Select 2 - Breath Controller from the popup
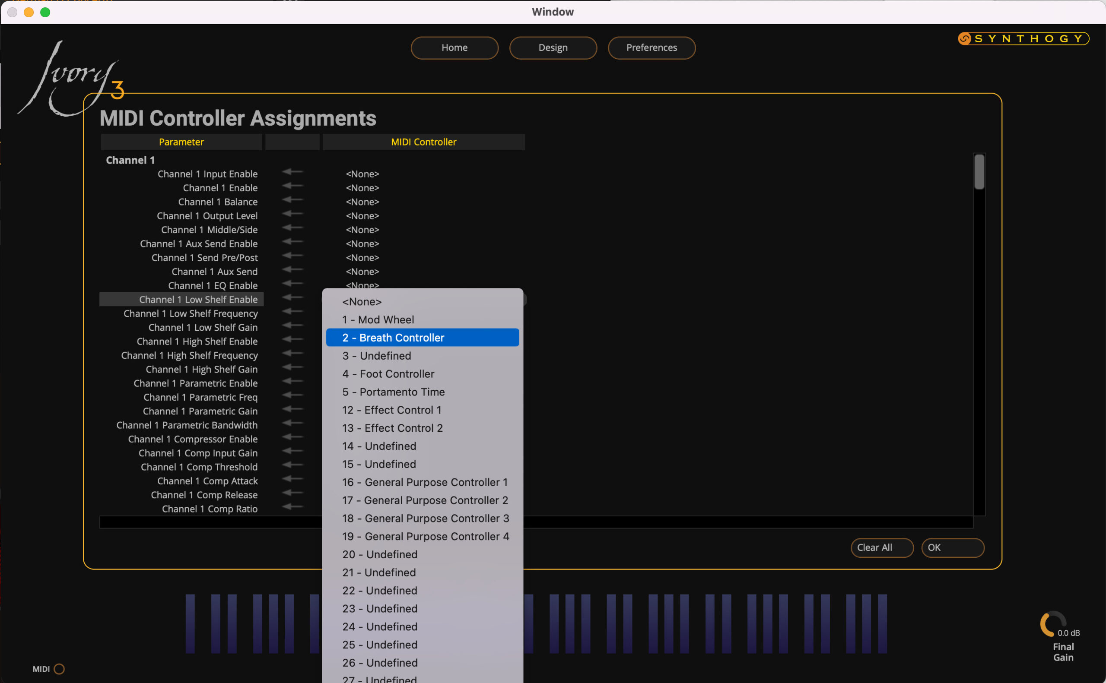 [422, 338]
